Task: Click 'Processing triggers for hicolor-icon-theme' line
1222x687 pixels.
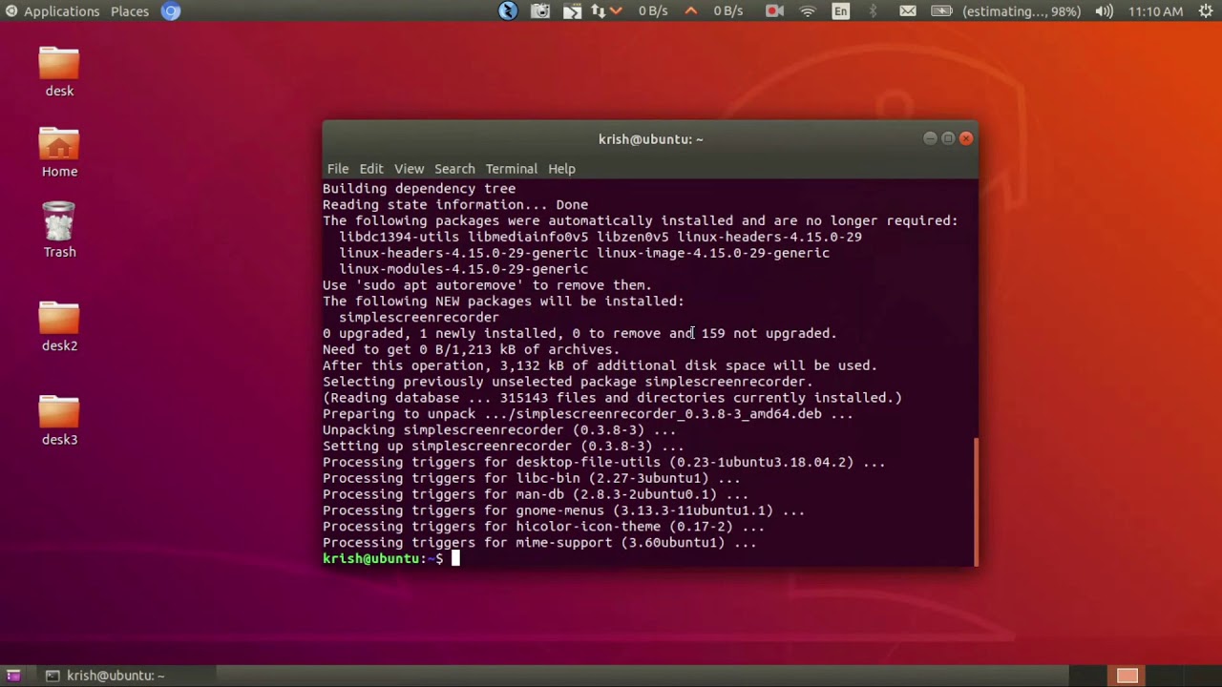Action: tap(543, 527)
